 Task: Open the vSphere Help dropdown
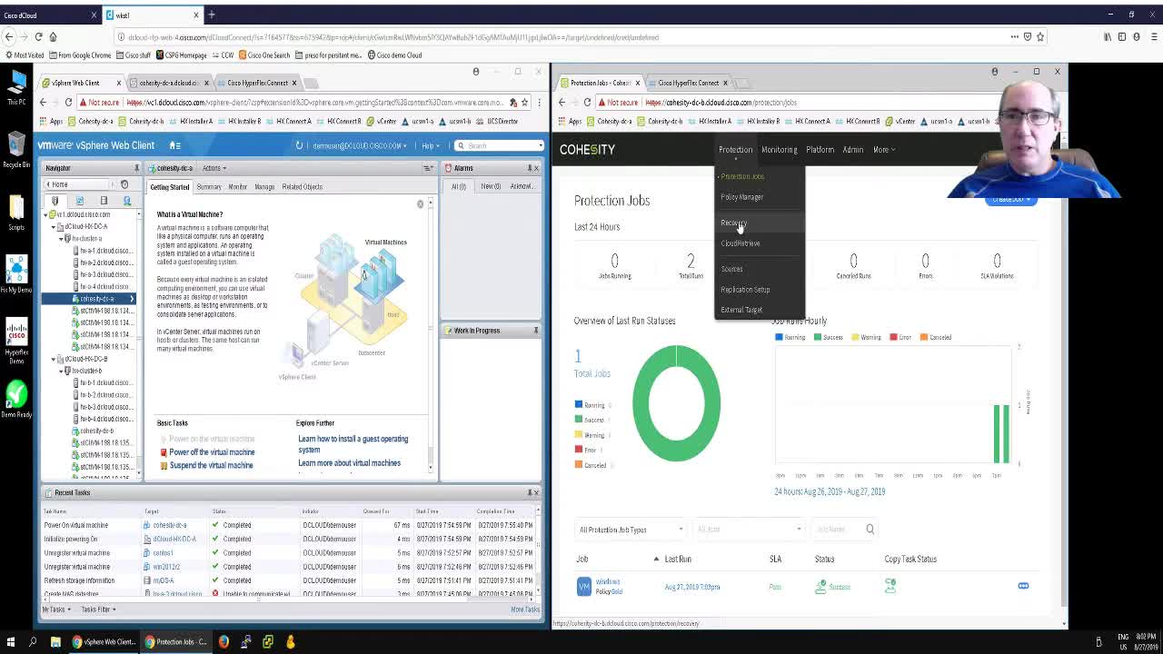click(x=431, y=145)
